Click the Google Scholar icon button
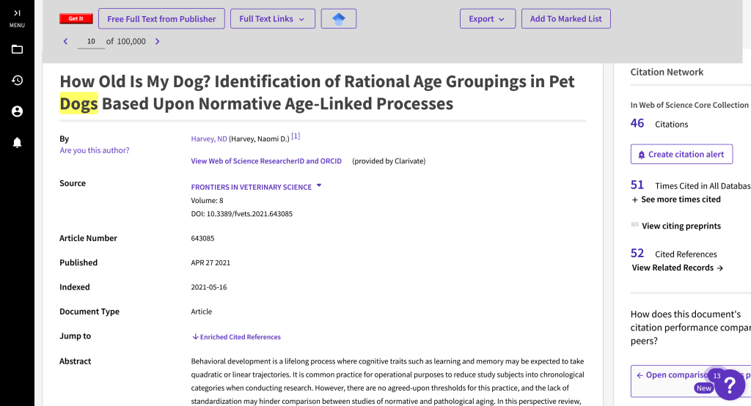This screenshot has height=406, width=751. pyautogui.click(x=339, y=18)
